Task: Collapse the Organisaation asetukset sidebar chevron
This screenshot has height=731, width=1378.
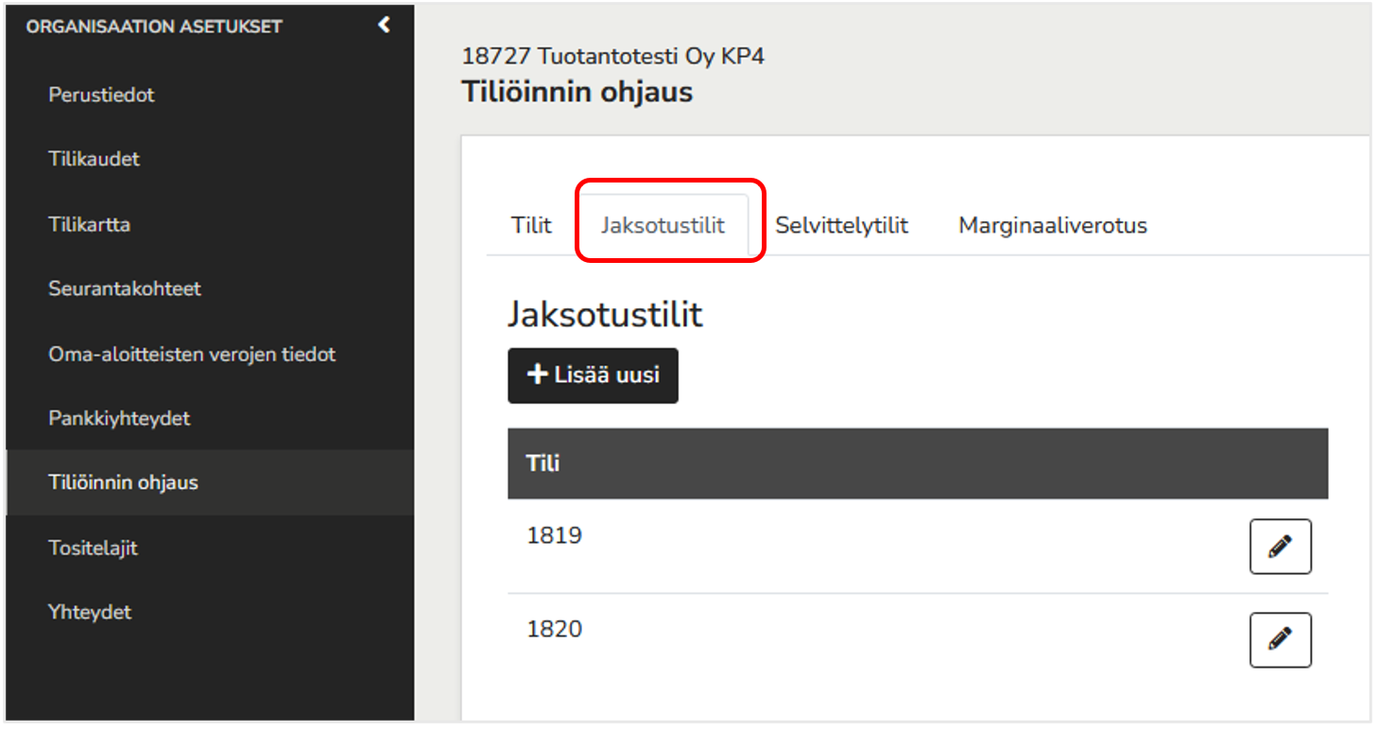Action: click(384, 26)
